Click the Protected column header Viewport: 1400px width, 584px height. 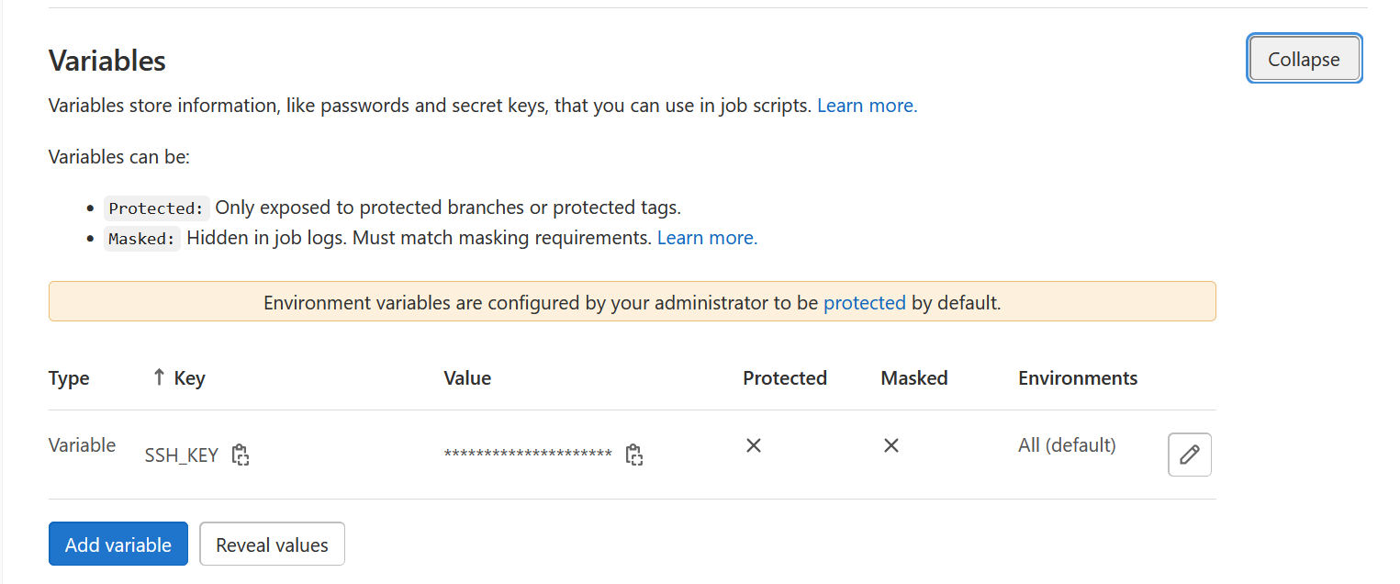pyautogui.click(x=785, y=378)
